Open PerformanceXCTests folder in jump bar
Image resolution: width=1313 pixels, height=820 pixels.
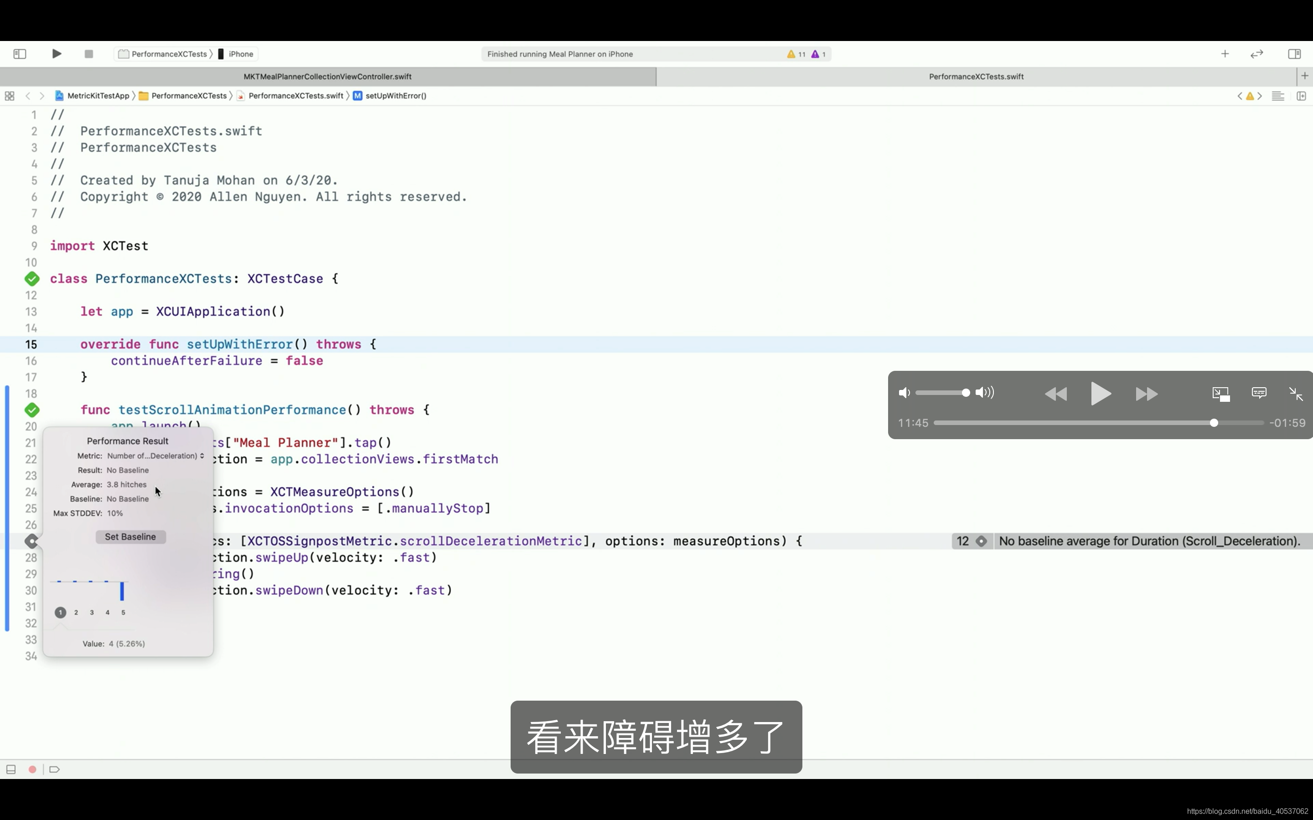(183, 96)
